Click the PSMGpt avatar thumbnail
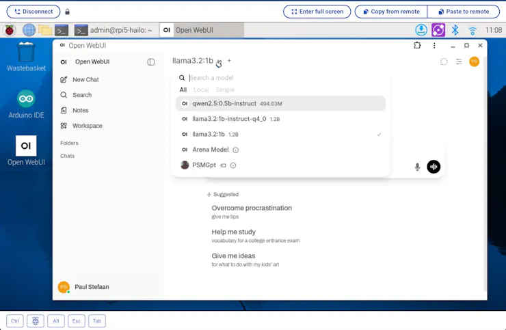 [185, 165]
